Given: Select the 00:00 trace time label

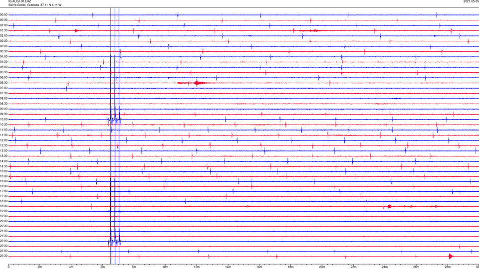Looking at the screenshot, I should pyautogui.click(x=4, y=15).
